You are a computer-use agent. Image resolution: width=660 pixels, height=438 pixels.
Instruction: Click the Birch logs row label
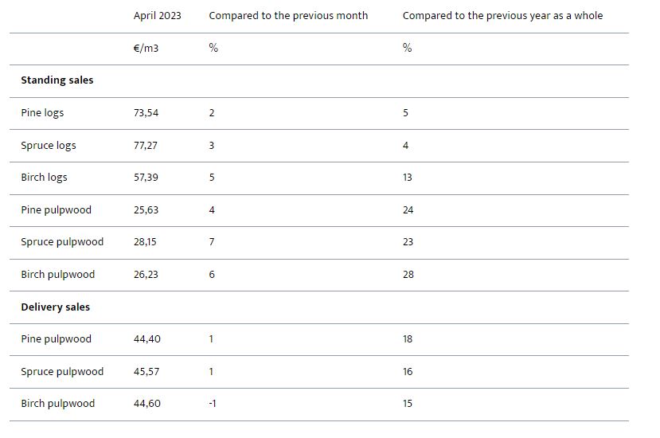(44, 178)
